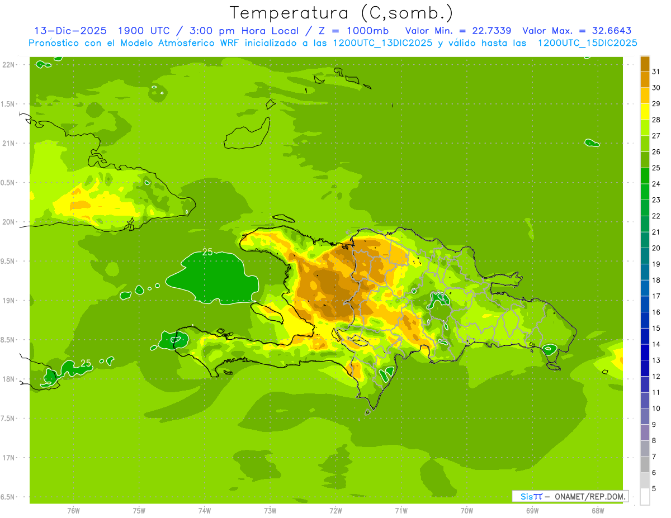The image size is (671, 518).
Task: Pick the topmost brown swatch above 31 in legend
Action: pyautogui.click(x=645, y=63)
